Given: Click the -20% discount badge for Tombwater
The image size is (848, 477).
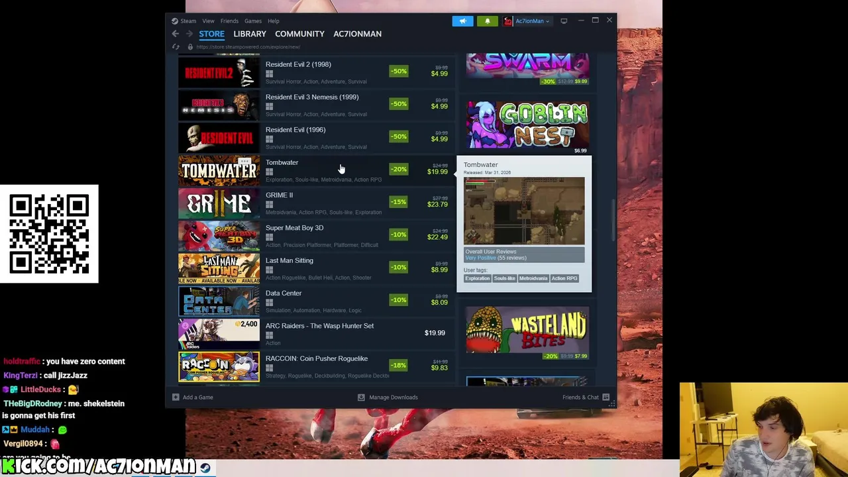Looking at the screenshot, I should pyautogui.click(x=398, y=169).
